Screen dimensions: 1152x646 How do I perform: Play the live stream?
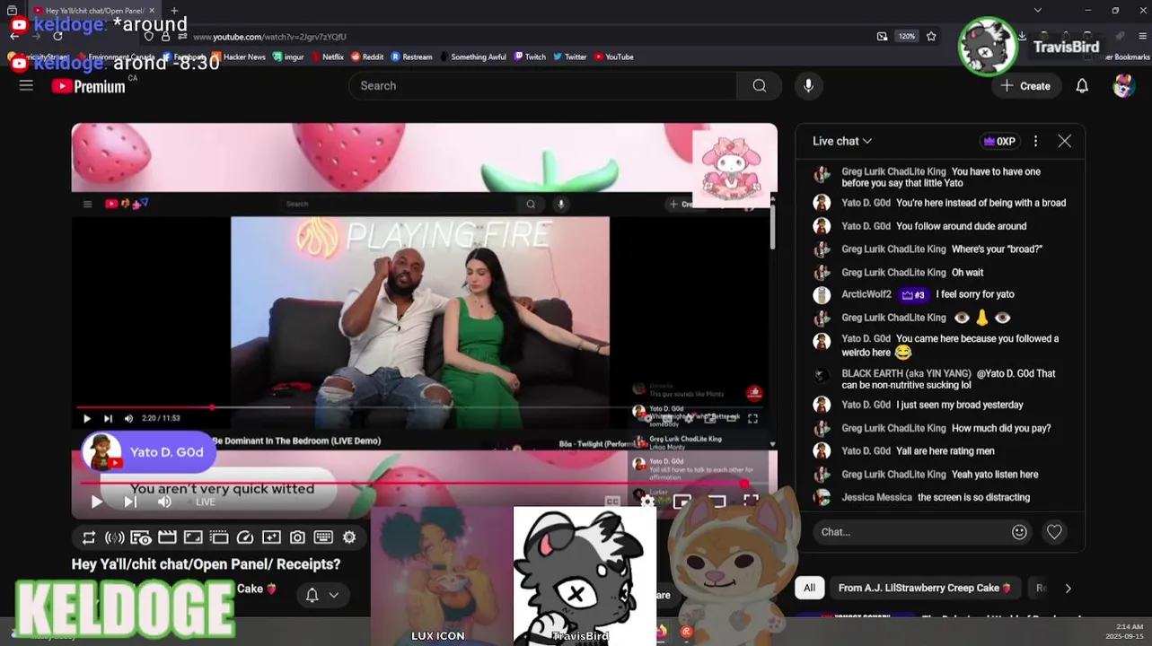click(96, 502)
